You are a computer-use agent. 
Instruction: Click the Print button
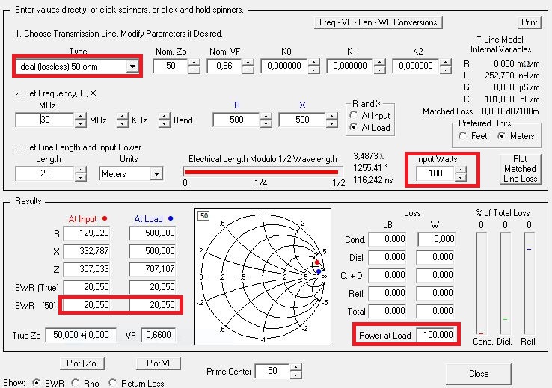pos(529,22)
